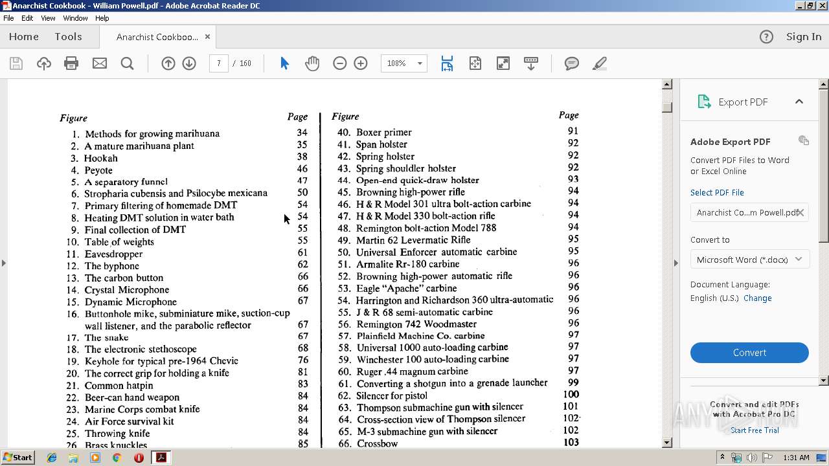Collapse the Export PDF panel chevron
Viewport: 829px width, 466px height.
click(x=799, y=102)
